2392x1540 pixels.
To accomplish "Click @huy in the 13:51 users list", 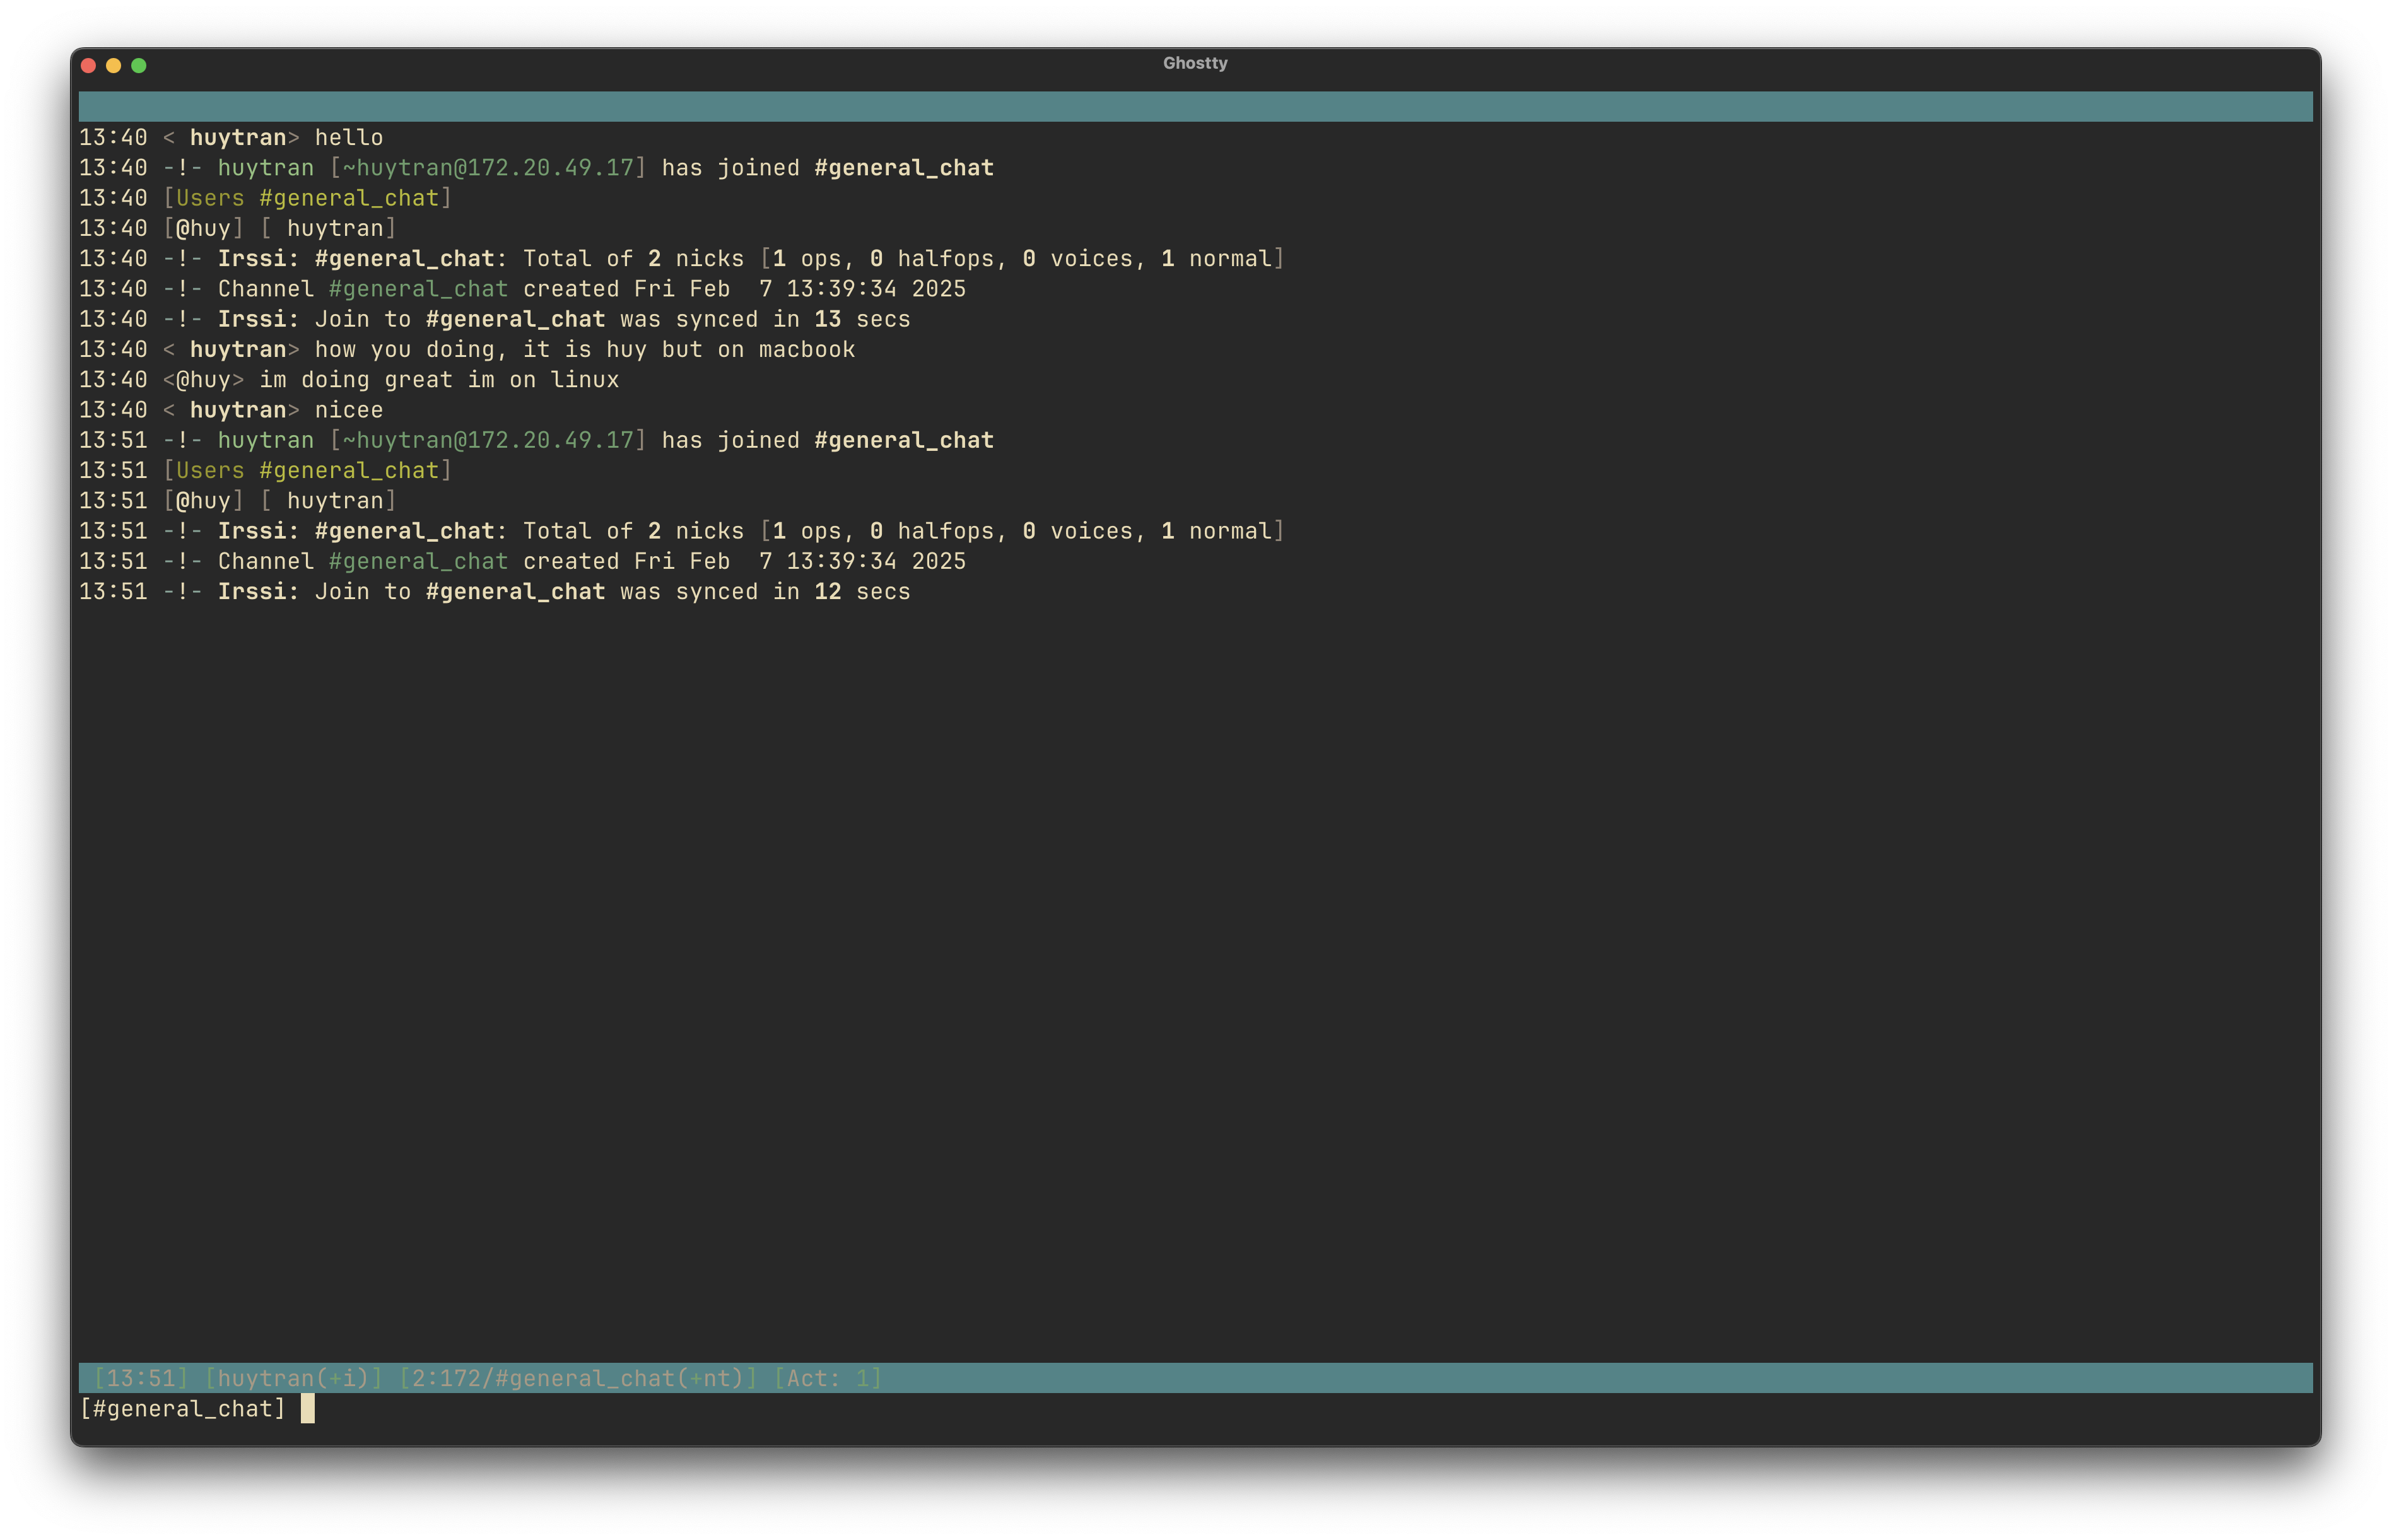I will [x=203, y=501].
